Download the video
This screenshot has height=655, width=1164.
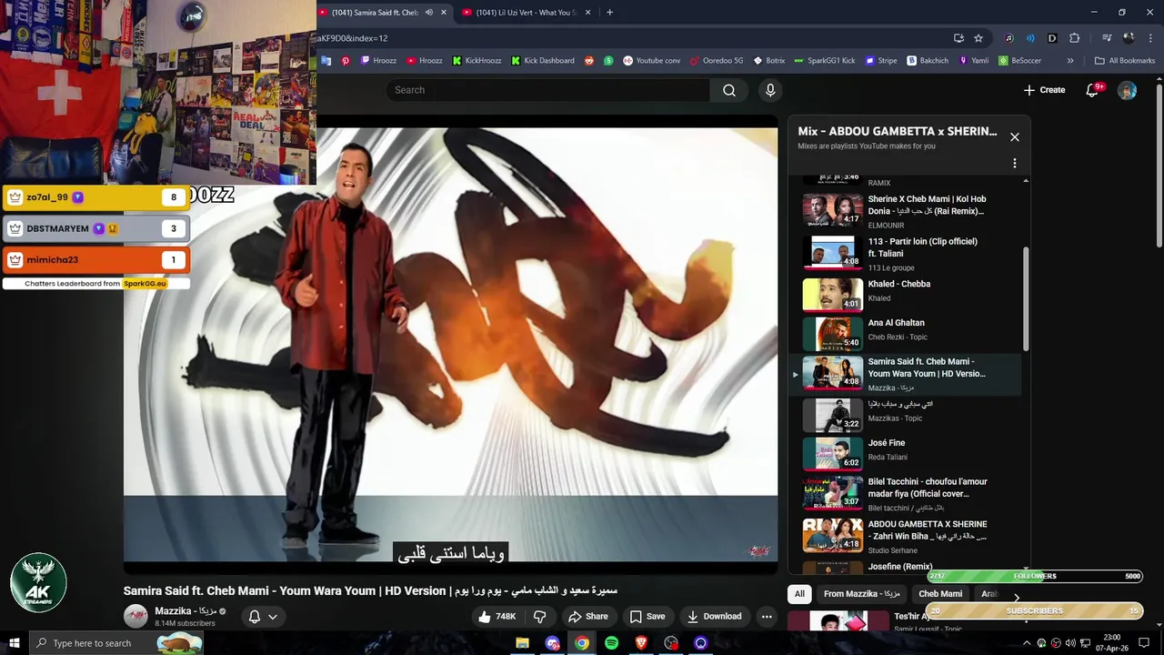coord(714,616)
